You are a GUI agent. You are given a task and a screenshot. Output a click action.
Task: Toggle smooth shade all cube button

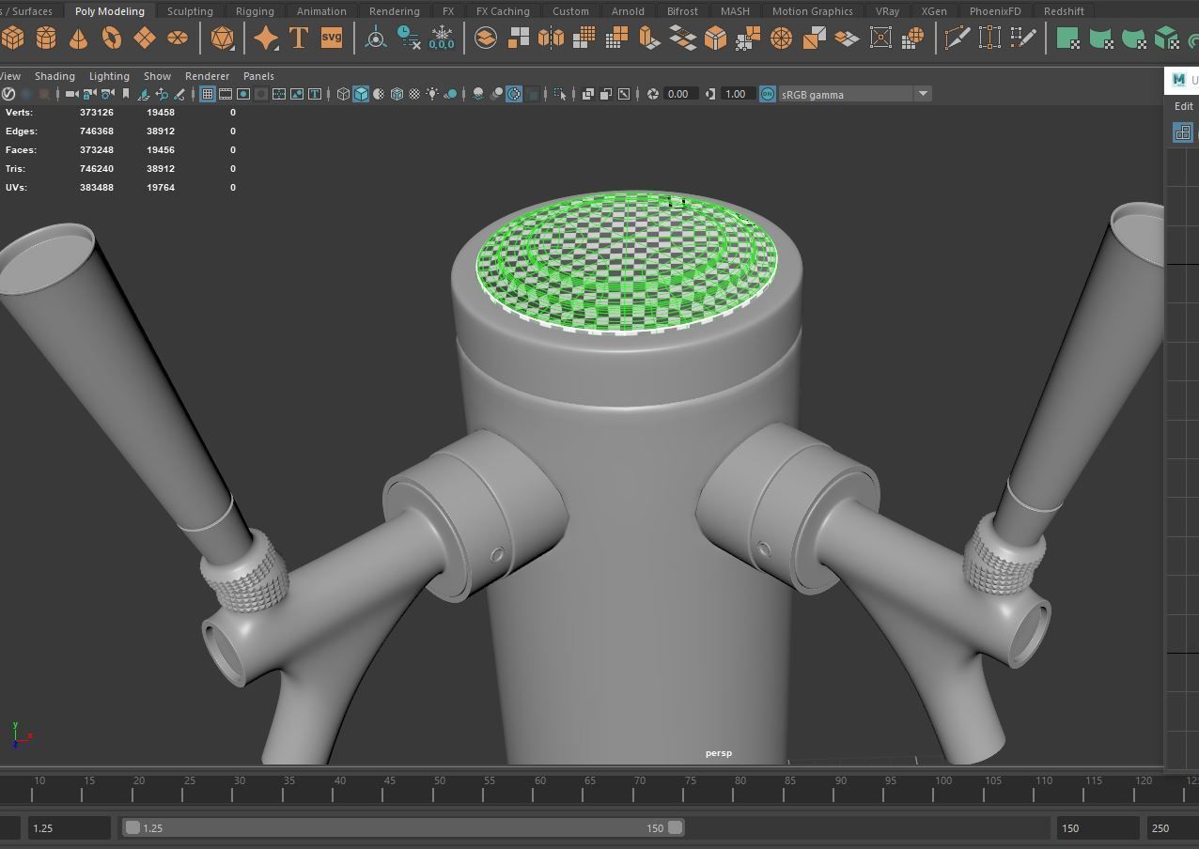tap(361, 94)
